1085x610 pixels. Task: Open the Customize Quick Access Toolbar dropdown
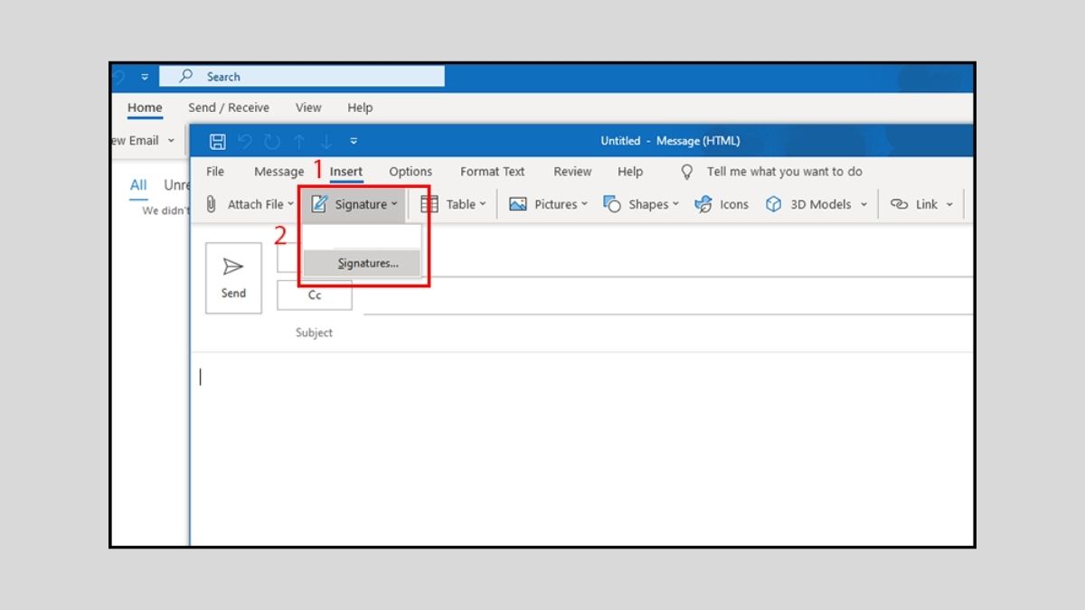tap(354, 141)
